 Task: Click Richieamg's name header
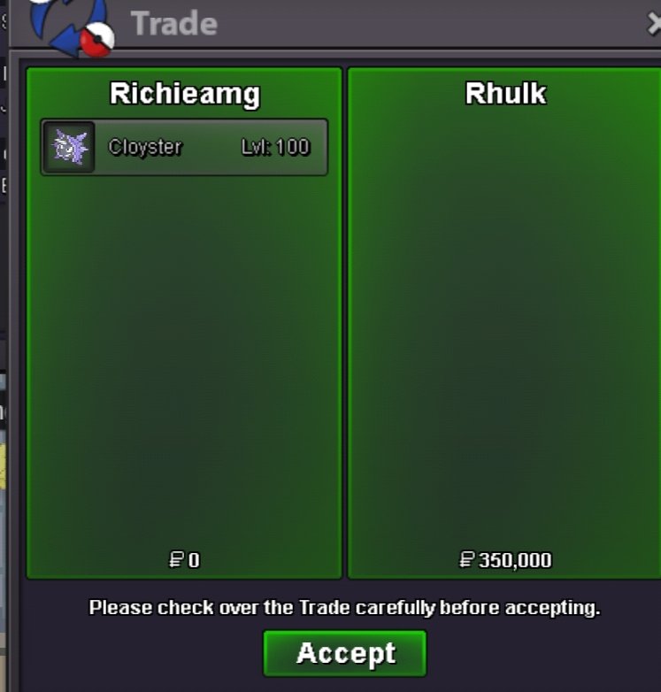click(185, 94)
